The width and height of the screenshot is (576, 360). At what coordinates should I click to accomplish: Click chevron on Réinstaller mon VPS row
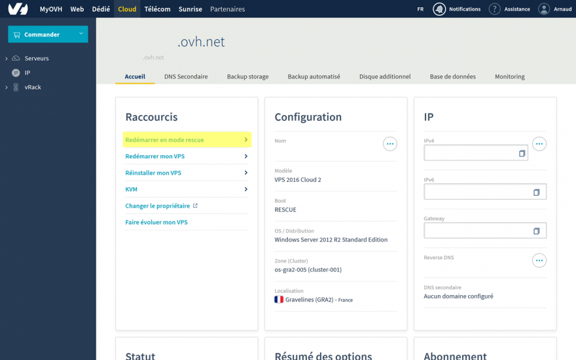245,173
